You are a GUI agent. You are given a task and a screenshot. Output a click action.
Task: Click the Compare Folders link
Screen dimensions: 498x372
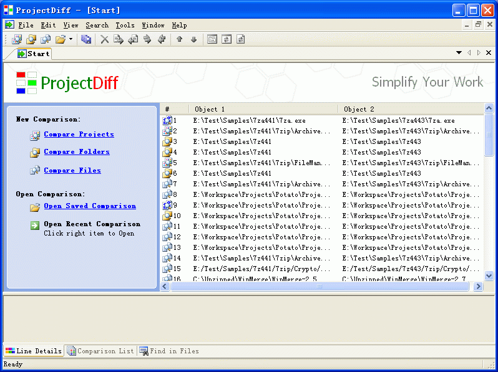pos(77,151)
